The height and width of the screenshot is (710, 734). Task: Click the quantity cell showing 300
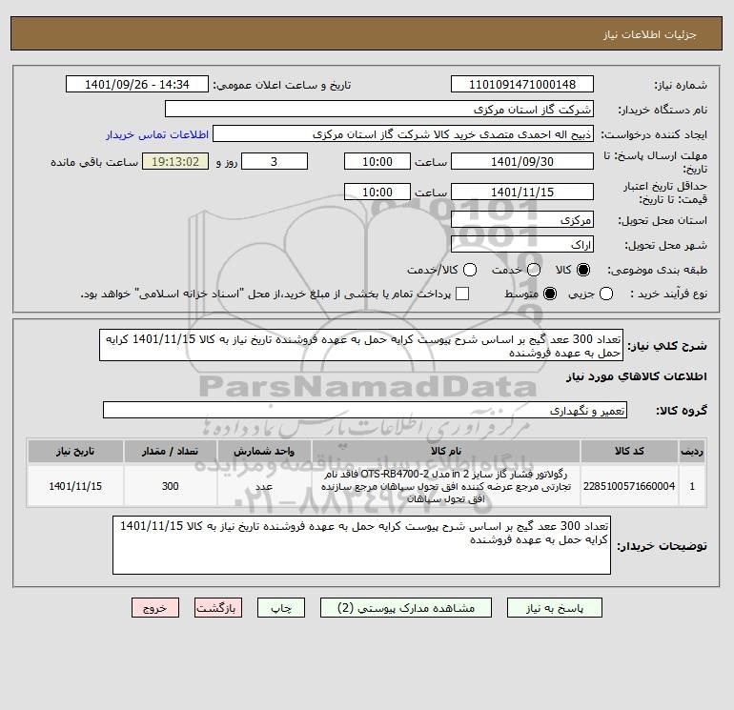pyautogui.click(x=171, y=486)
